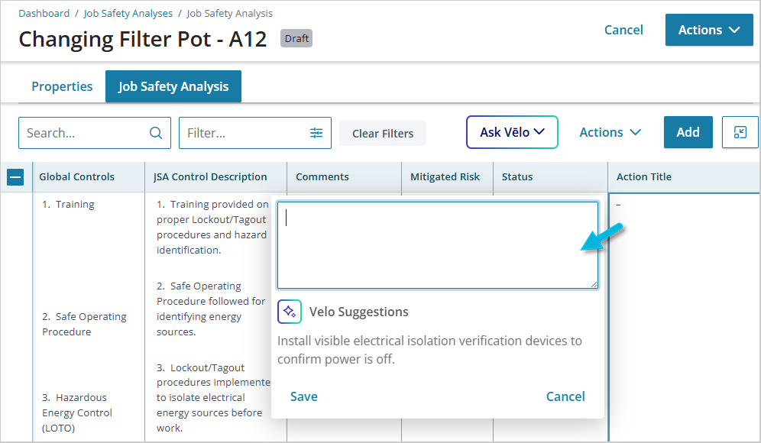Viewport: 761px width, 443px height.
Task: Select the Job Safety Analysis tab
Action: (x=173, y=86)
